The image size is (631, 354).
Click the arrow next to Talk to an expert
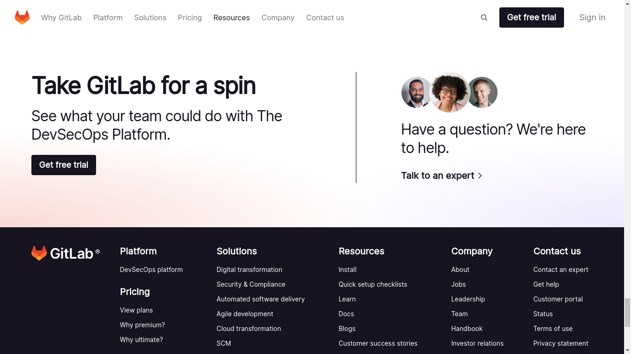(x=480, y=176)
